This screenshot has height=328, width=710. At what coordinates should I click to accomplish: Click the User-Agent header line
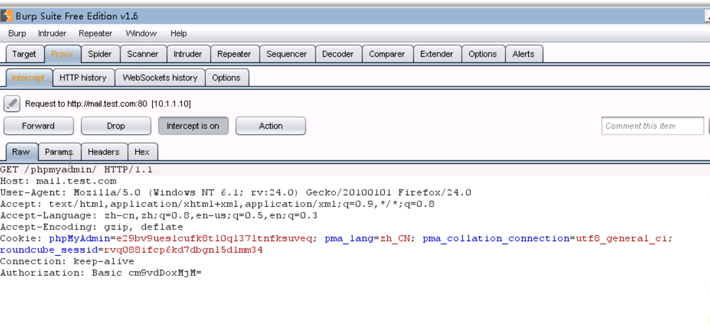click(235, 193)
